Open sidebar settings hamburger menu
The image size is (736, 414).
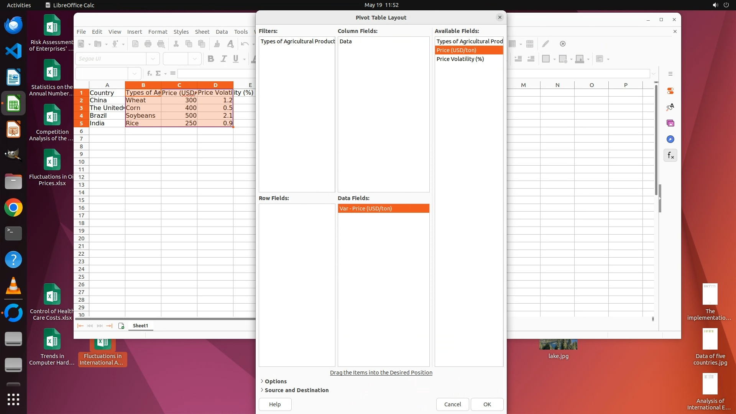click(x=670, y=74)
